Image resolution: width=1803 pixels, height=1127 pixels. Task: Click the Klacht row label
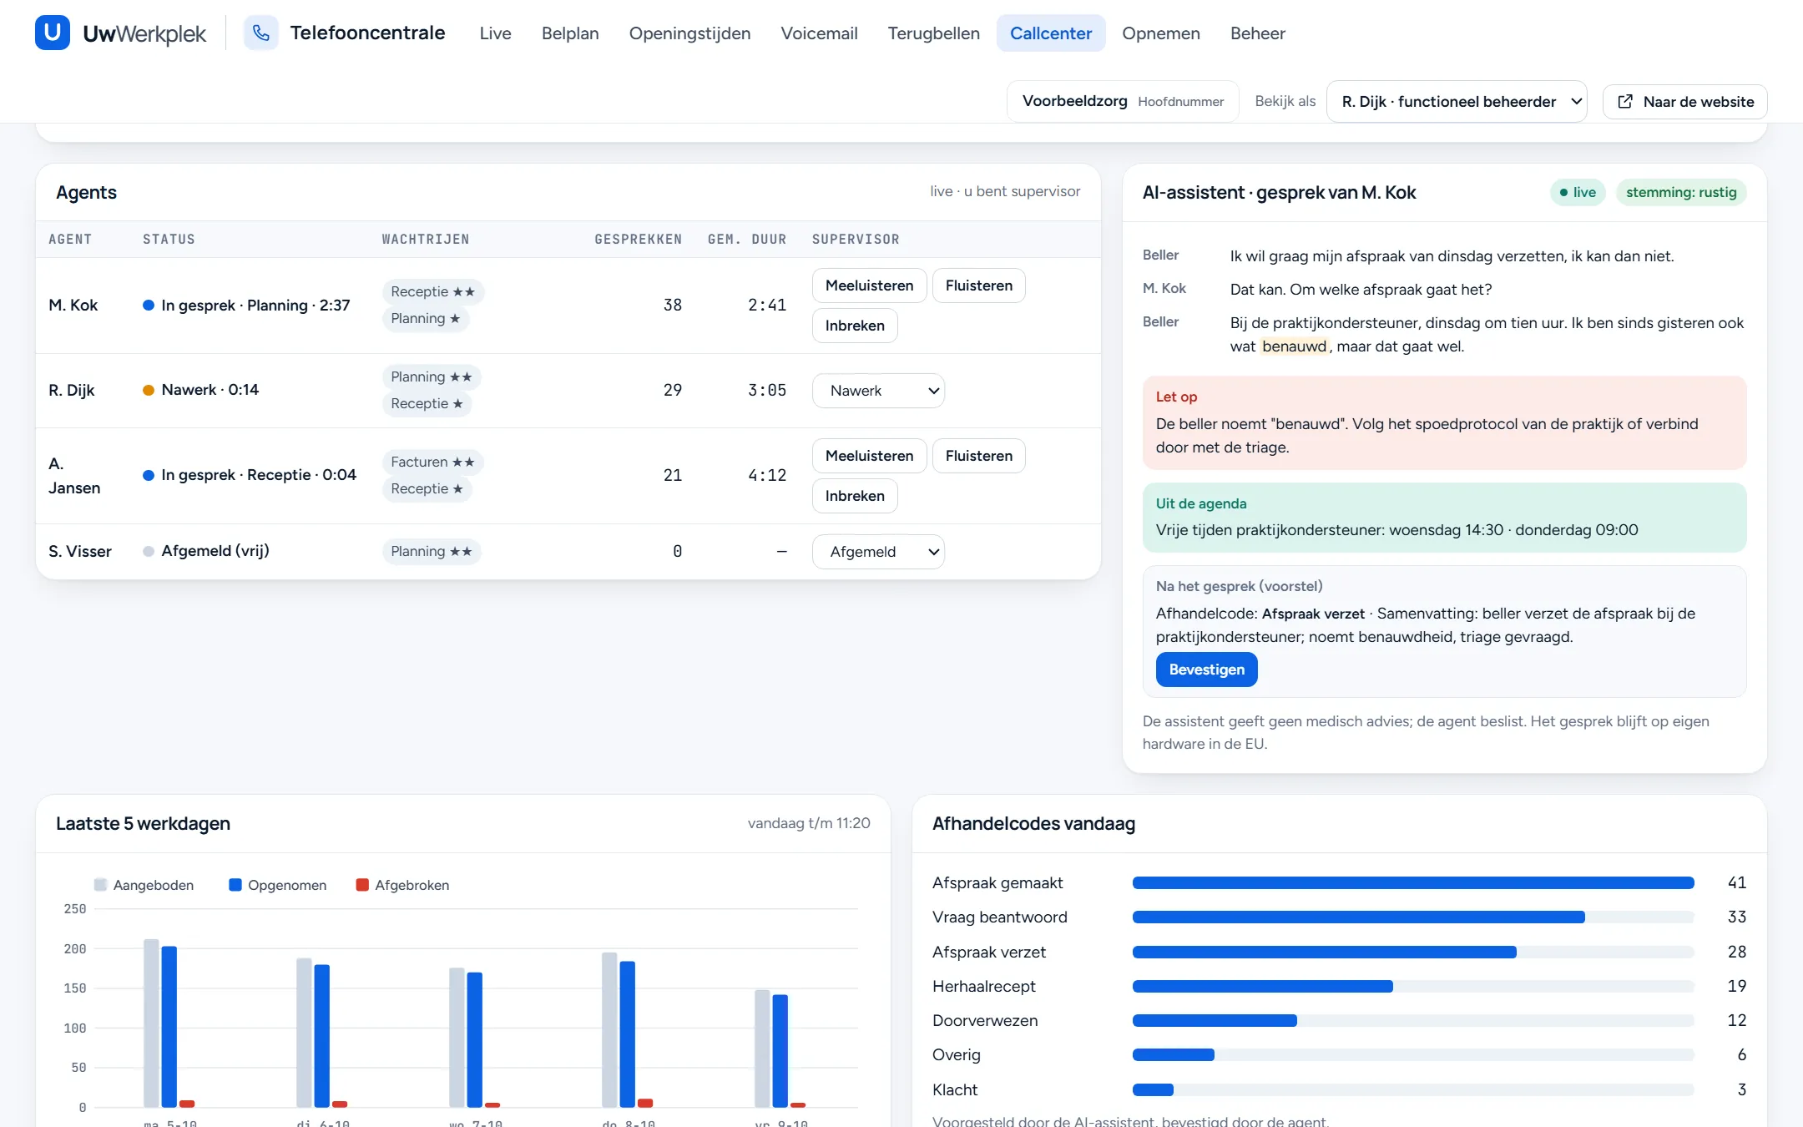click(955, 1090)
